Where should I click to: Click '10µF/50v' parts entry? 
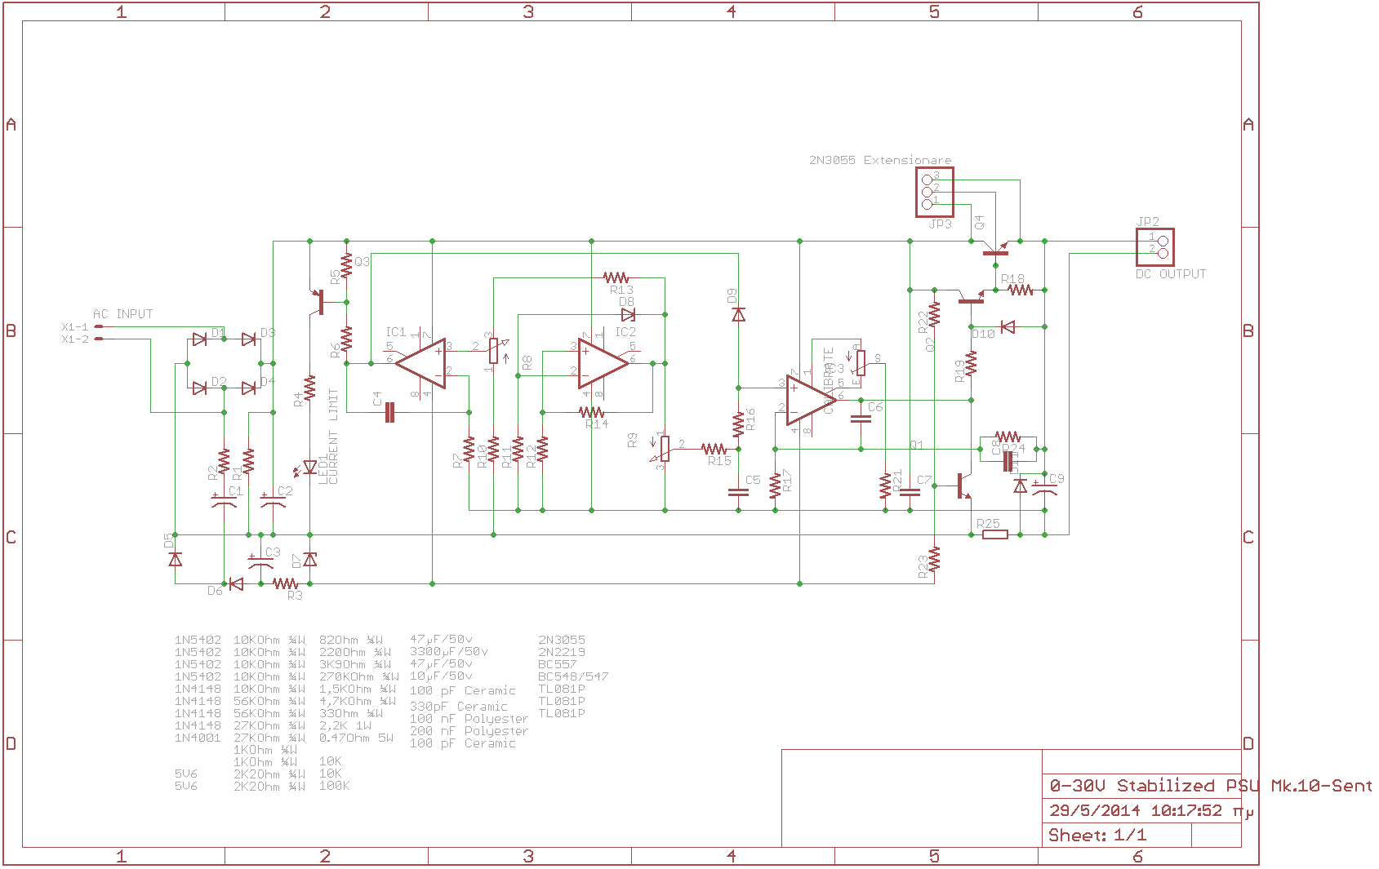click(441, 676)
